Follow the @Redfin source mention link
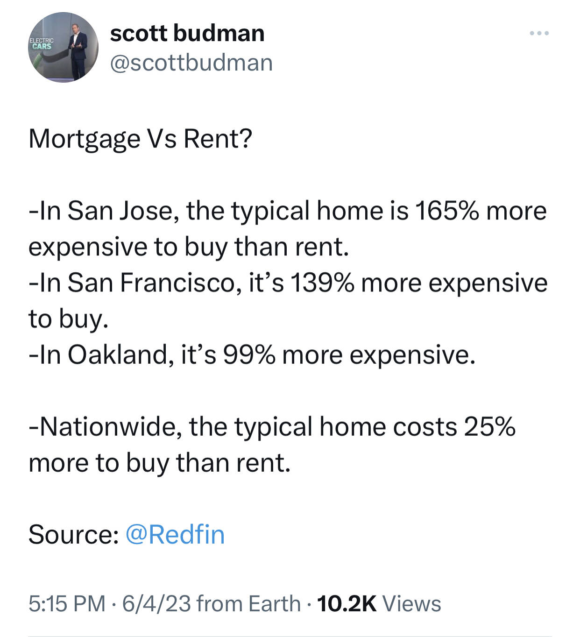The width and height of the screenshot is (580, 637). click(x=175, y=534)
